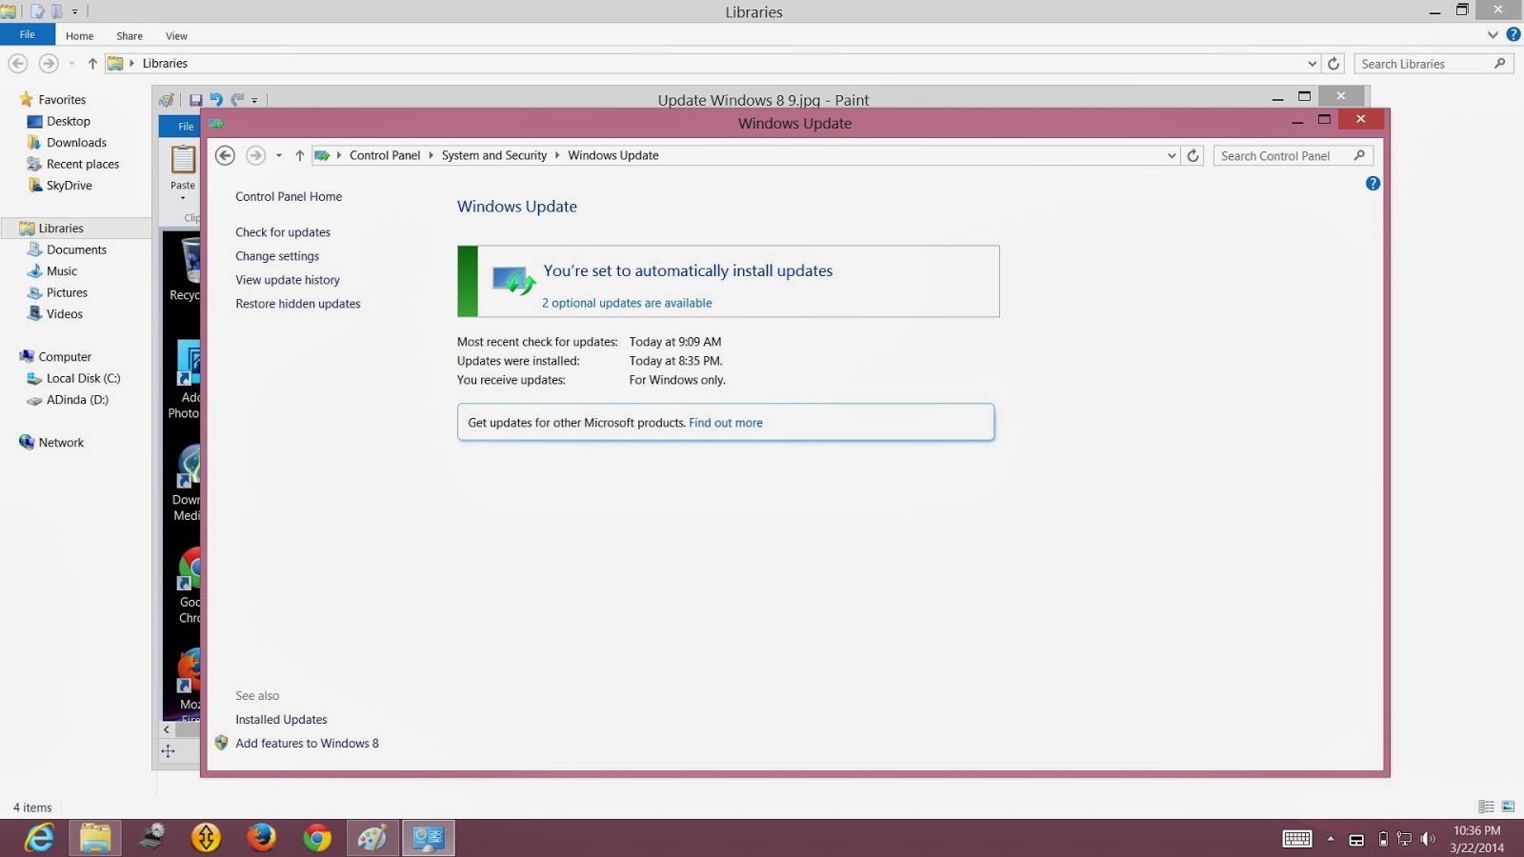
Task: Refresh the Libraries window
Action: click(1333, 64)
